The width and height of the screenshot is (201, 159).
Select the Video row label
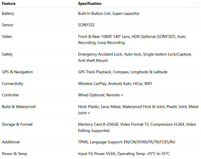click(7, 37)
